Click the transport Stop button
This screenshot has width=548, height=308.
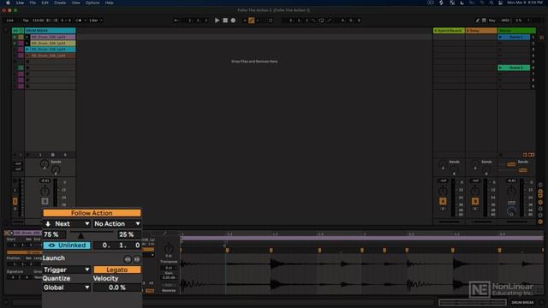[225, 21]
